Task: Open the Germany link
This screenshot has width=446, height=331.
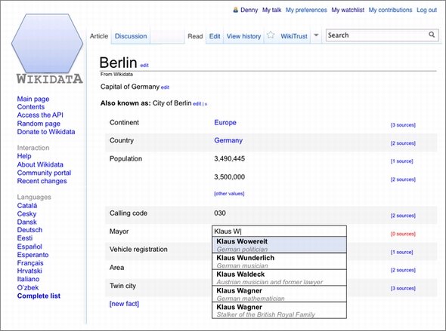Action: coord(228,140)
